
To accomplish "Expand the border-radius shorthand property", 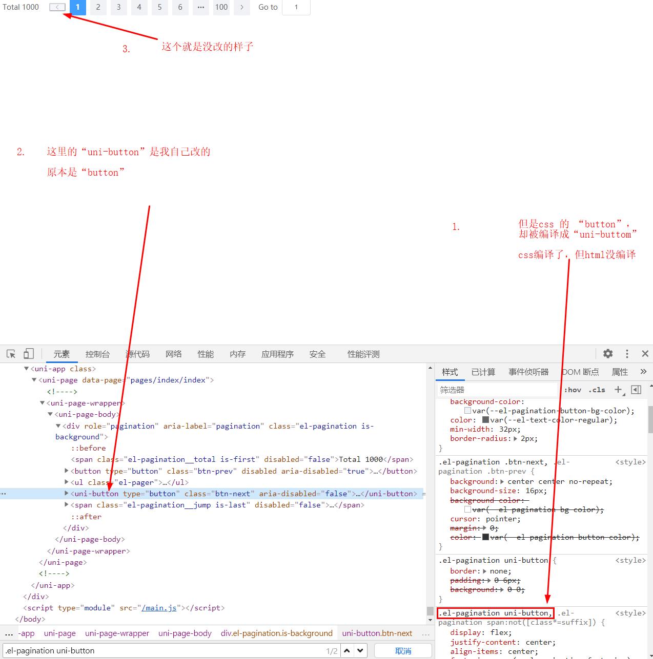I will tap(516, 439).
